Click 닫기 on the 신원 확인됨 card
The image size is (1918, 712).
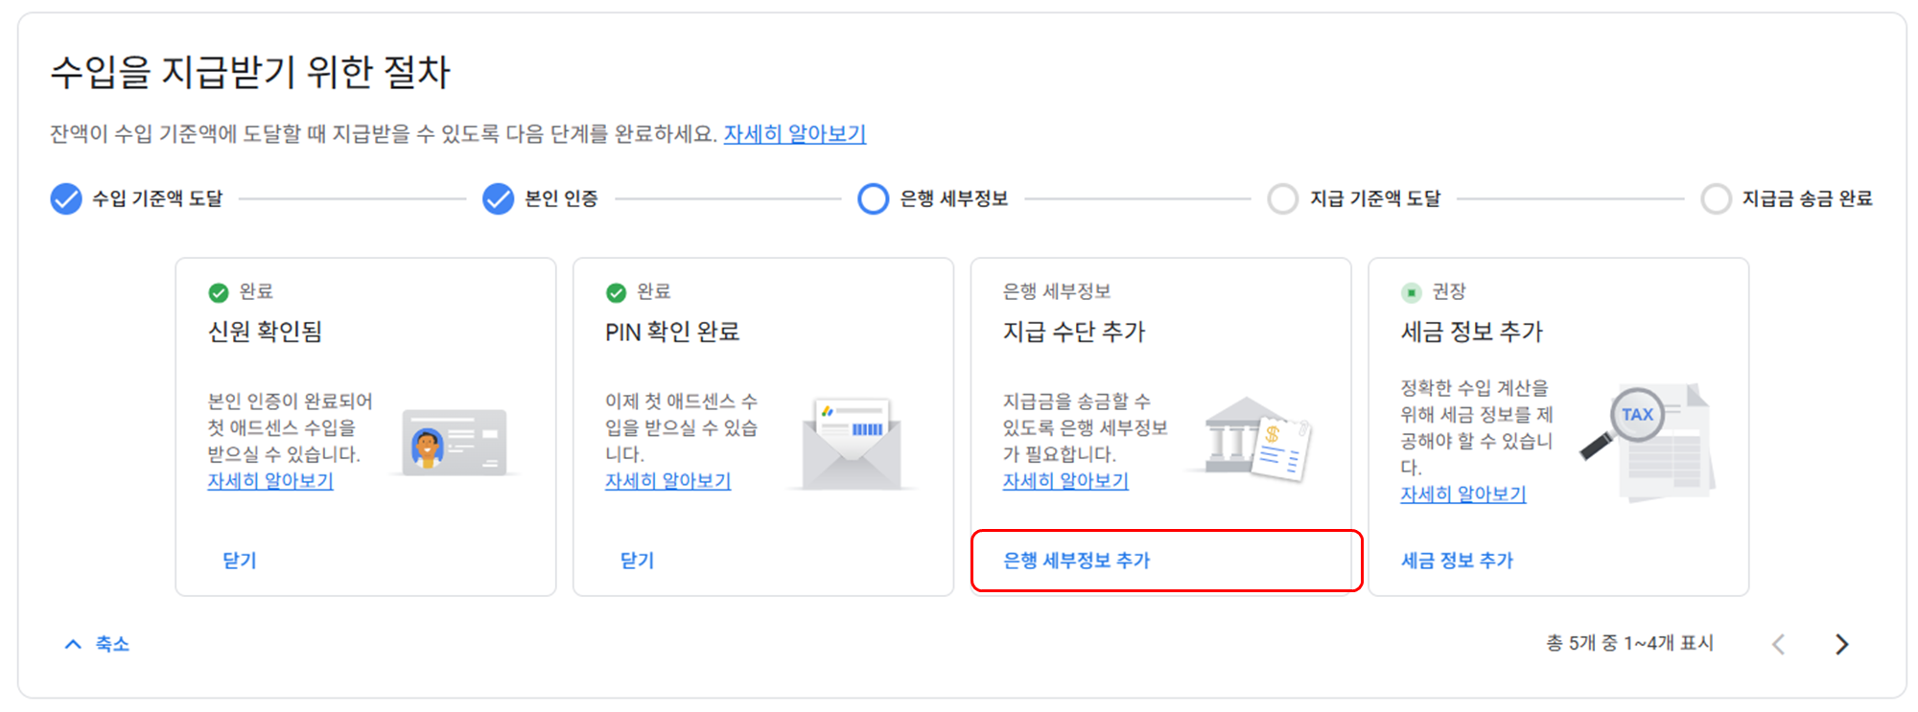pyautogui.click(x=240, y=561)
